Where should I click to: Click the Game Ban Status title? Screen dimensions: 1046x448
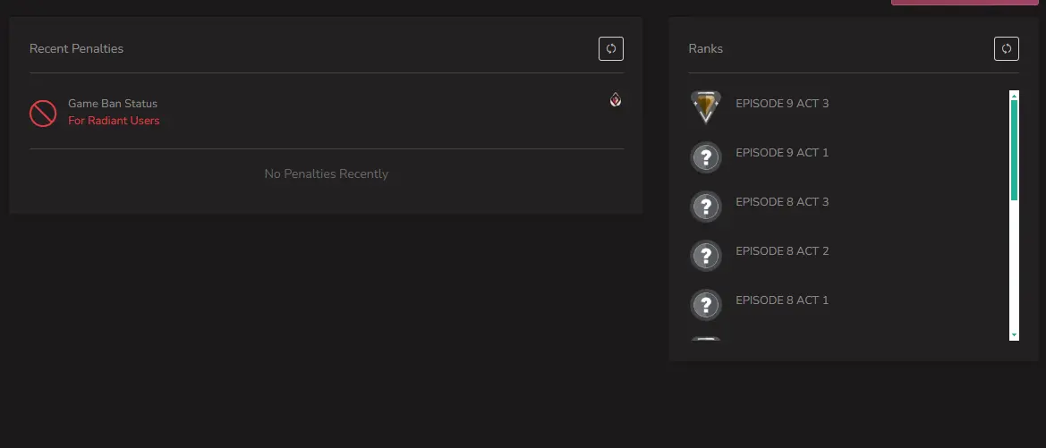click(x=113, y=104)
